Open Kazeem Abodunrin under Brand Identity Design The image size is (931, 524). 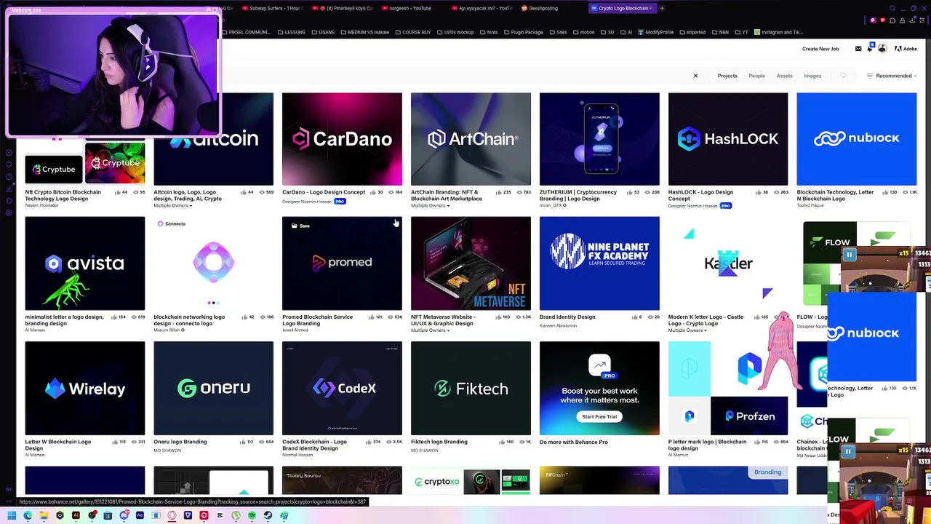(558, 325)
